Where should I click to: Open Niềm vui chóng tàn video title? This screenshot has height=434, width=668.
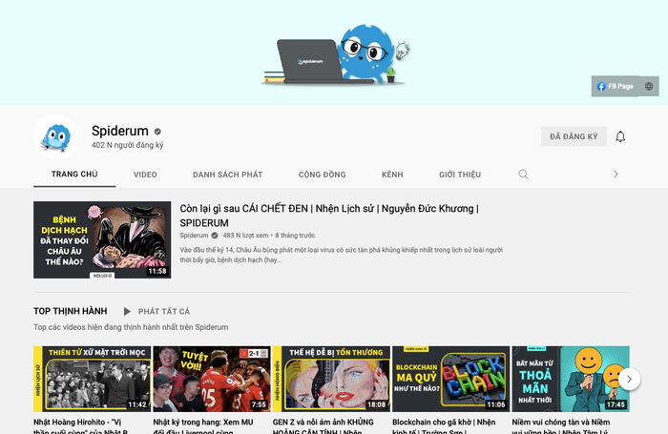561,426
